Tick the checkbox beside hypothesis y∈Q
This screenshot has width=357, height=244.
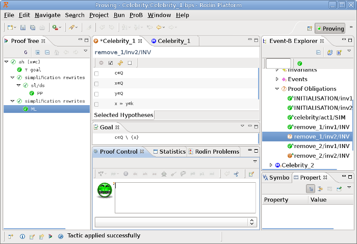[96, 94]
